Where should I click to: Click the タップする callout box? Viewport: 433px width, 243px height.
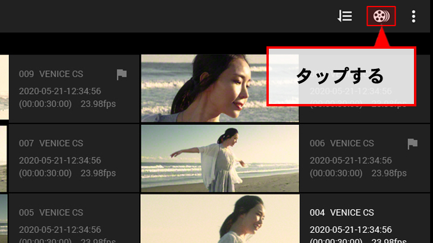click(340, 77)
